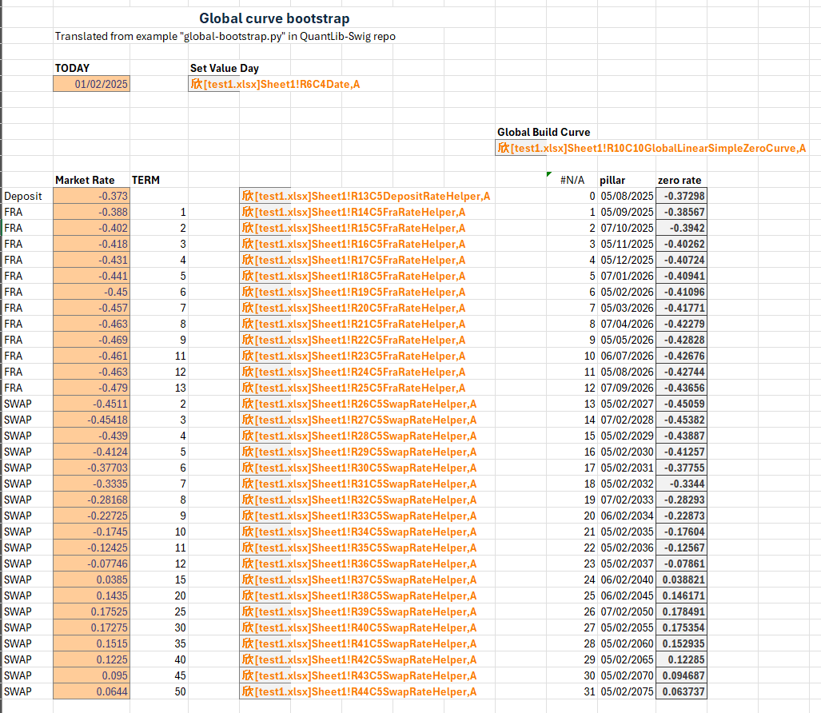Click the R25C5FraRateHelper cell
This screenshot has width=821, height=713.
tap(353, 388)
